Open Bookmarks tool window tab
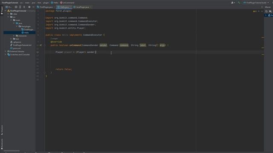 [x=2, y=144]
